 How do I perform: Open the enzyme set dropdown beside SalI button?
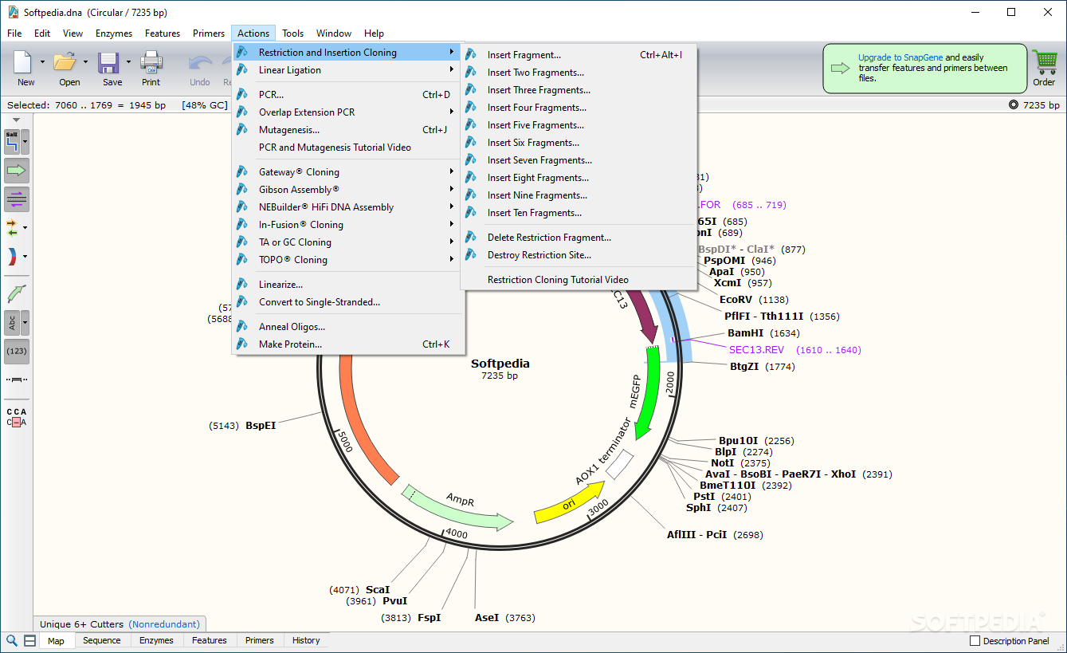25,142
